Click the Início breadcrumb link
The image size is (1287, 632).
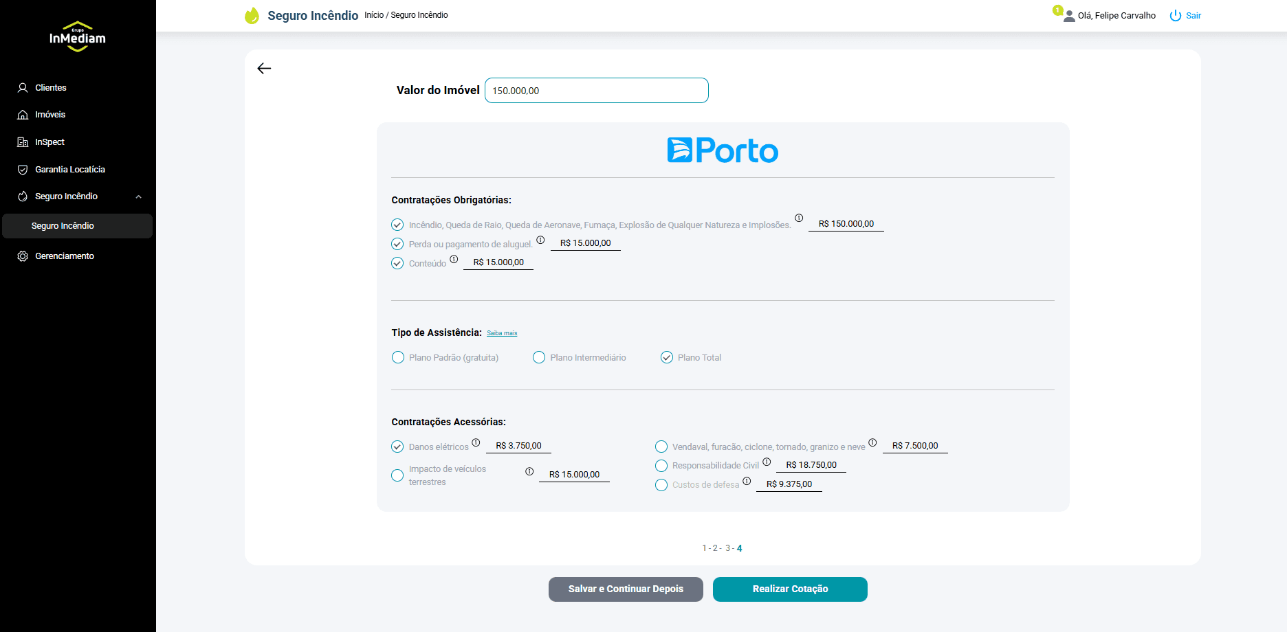(374, 15)
